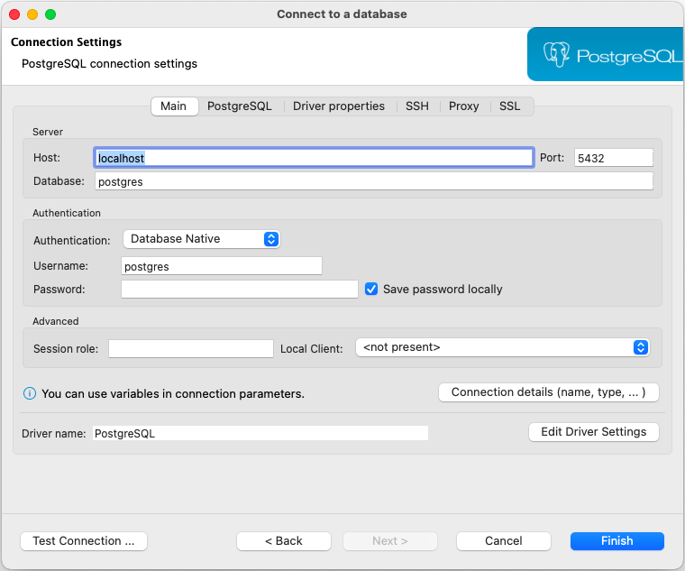The height and width of the screenshot is (571, 685).
Task: Go back with the Back button
Action: (x=284, y=541)
